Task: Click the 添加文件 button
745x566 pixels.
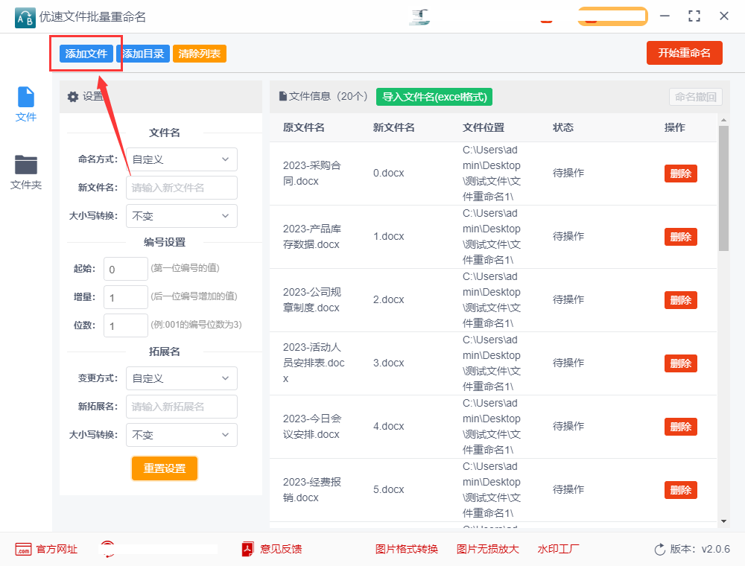Action: click(86, 54)
